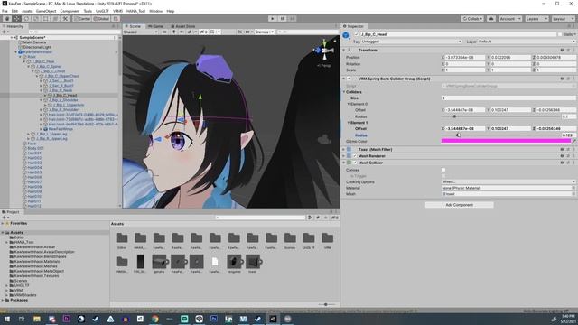The width and height of the screenshot is (578, 325).
Task: Select the Hand tool in Unity toolbar
Action: (7, 18)
